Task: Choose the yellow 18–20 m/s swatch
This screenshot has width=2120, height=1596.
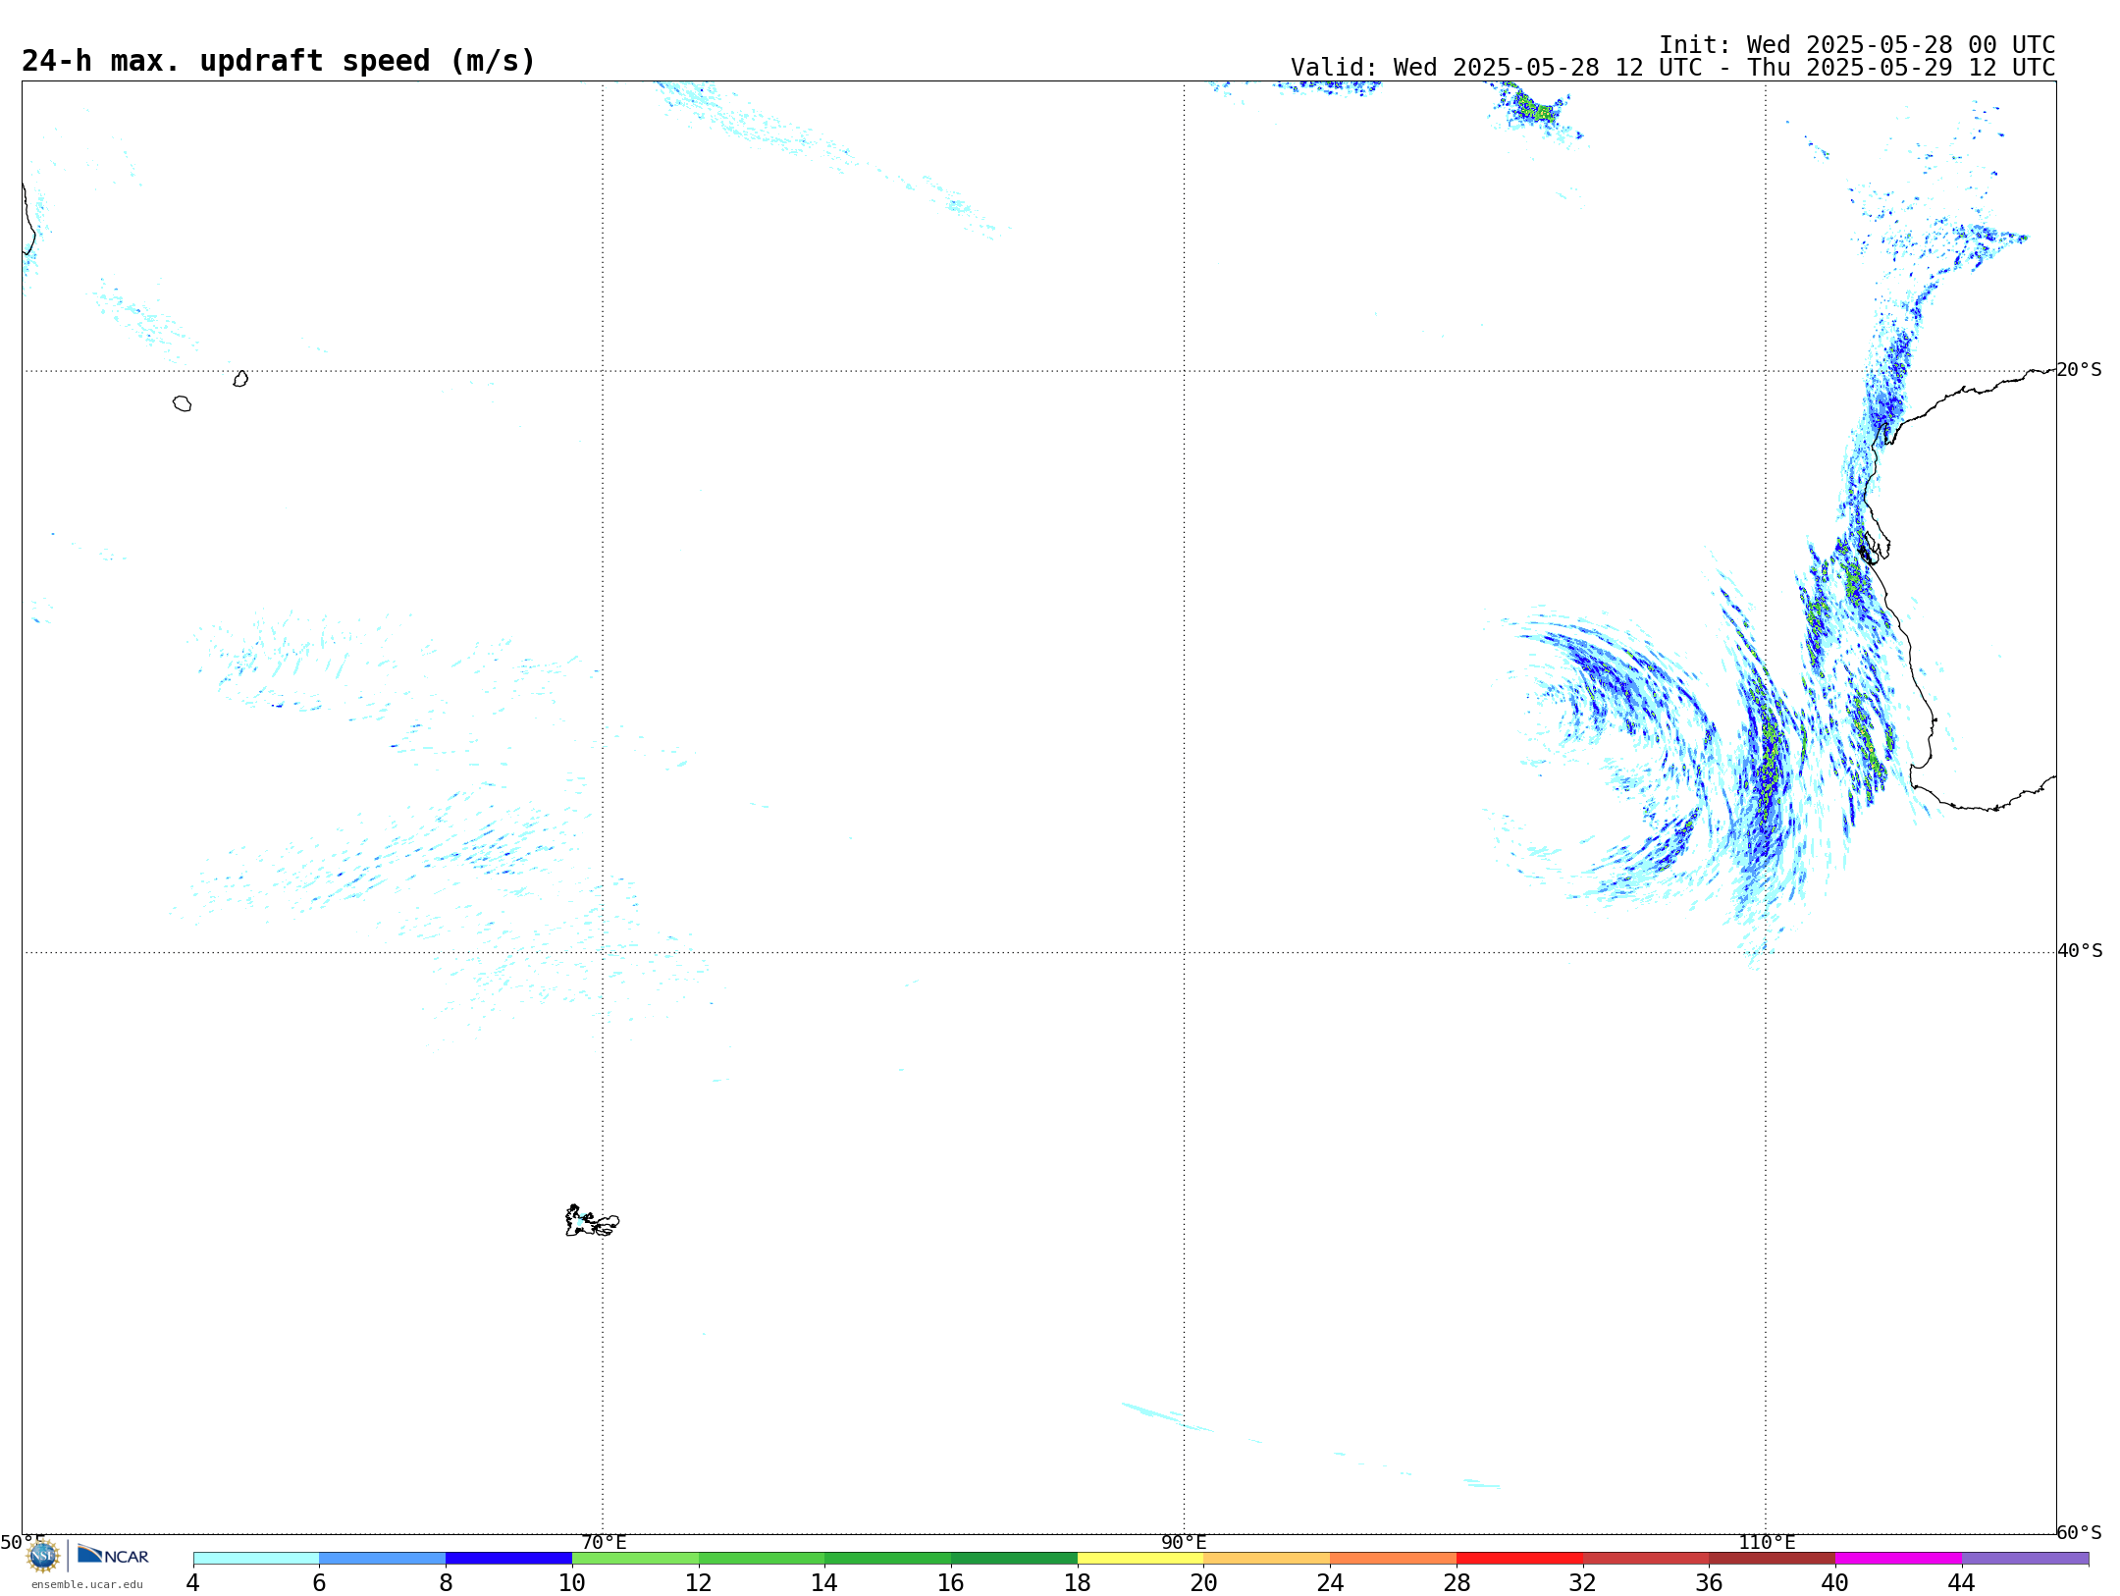Action: pos(1140,1559)
